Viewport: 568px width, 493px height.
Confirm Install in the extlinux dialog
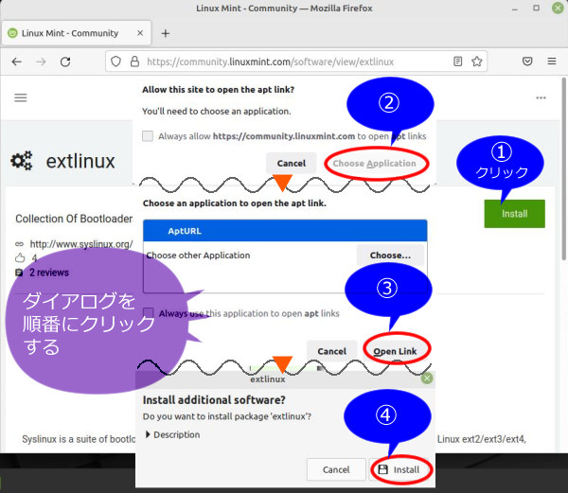tap(399, 469)
